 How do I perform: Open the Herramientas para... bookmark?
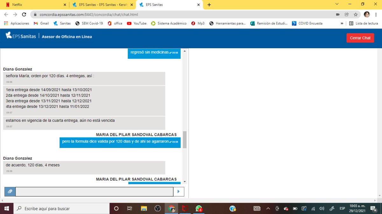click(227, 23)
